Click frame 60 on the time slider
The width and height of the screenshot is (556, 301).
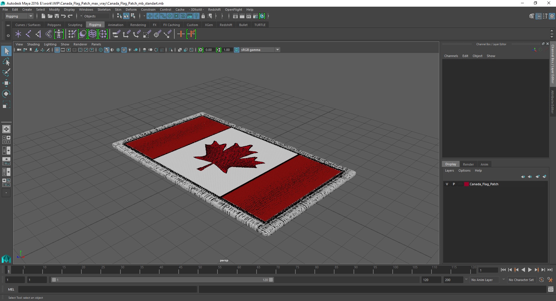239,270
